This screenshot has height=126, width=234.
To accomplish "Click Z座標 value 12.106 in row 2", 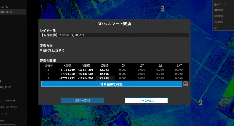I will point(104,74).
